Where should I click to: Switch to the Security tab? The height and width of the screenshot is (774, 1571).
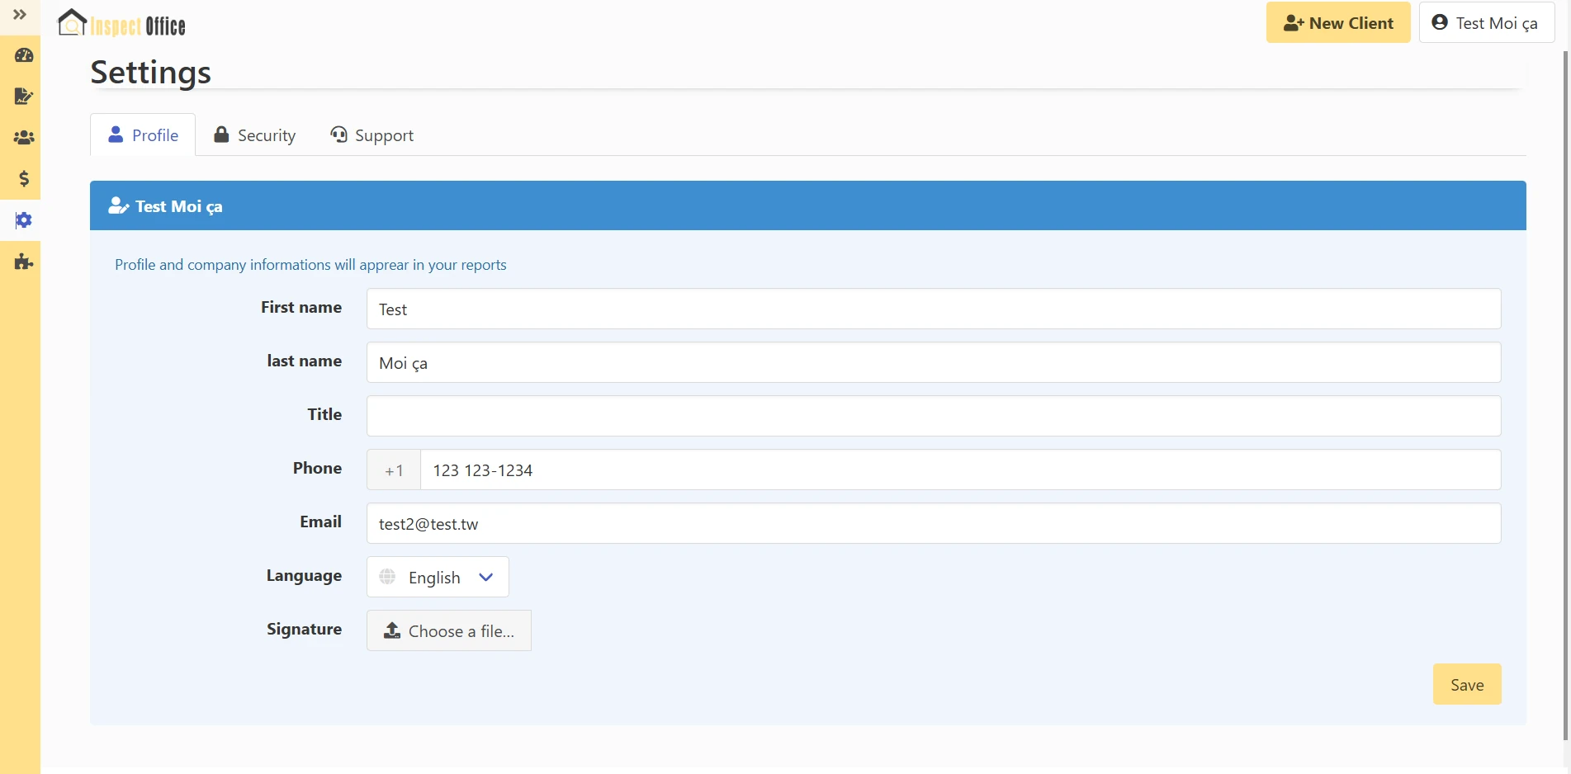[254, 135]
